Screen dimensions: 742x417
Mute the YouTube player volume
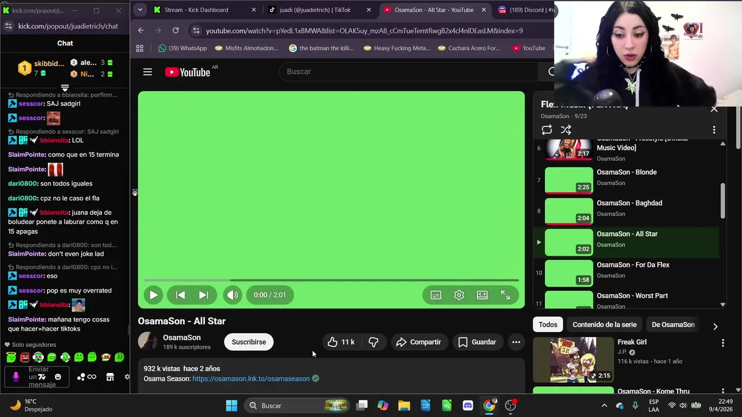click(x=232, y=295)
